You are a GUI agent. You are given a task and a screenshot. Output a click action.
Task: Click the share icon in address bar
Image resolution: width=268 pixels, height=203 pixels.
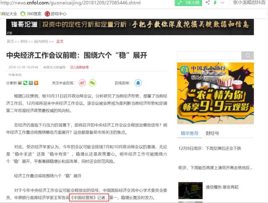[x=208, y=3]
